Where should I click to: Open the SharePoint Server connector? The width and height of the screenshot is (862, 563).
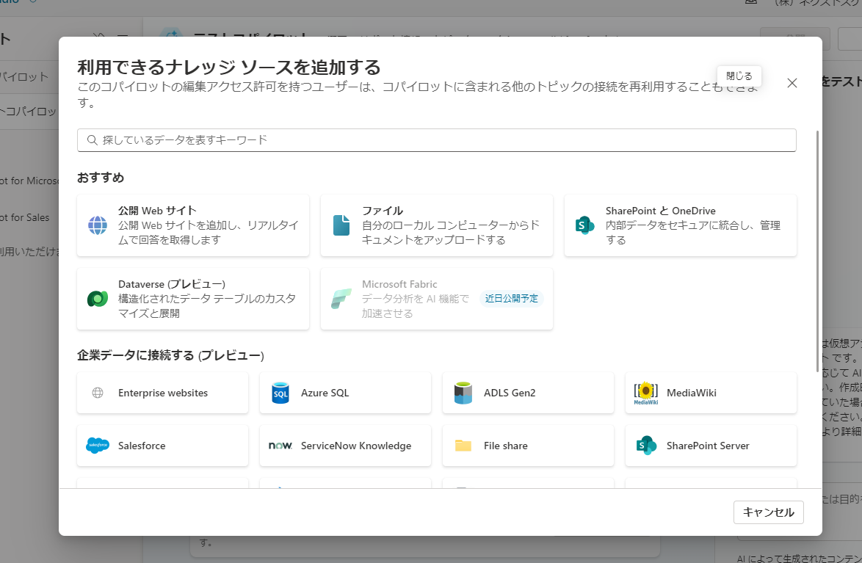click(x=711, y=446)
